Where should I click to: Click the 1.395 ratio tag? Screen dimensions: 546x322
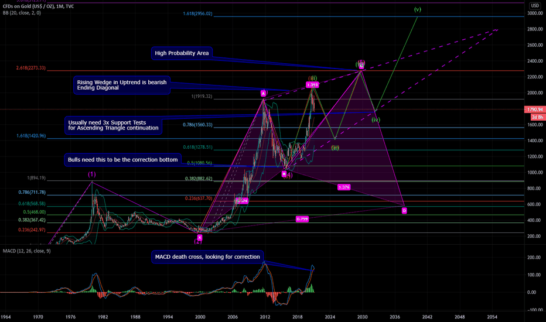point(312,85)
